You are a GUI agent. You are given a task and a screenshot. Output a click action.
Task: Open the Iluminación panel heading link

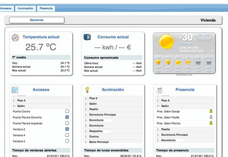click(113, 90)
